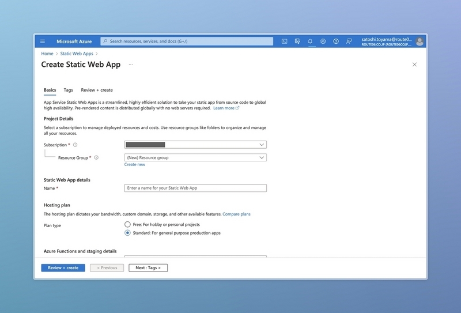Open portal settings gear
461x313 pixels.
click(323, 41)
